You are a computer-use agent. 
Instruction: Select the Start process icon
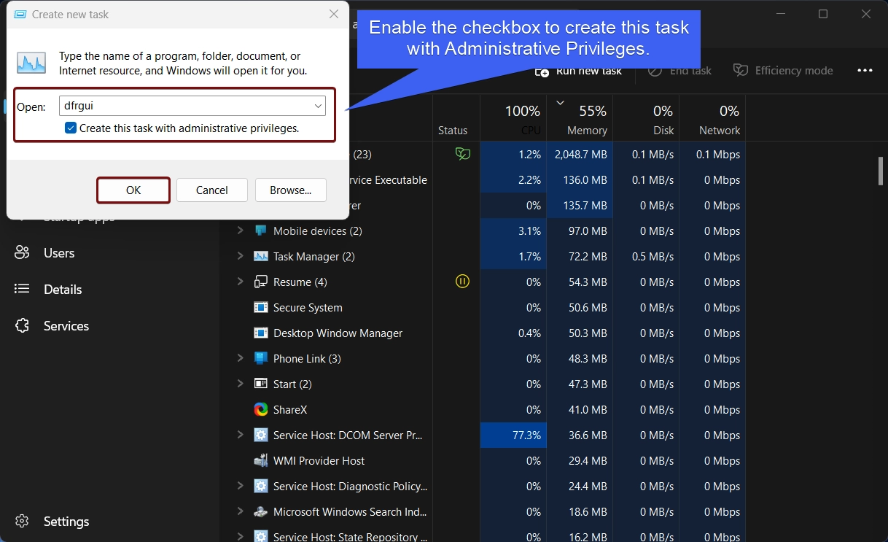pyautogui.click(x=260, y=384)
